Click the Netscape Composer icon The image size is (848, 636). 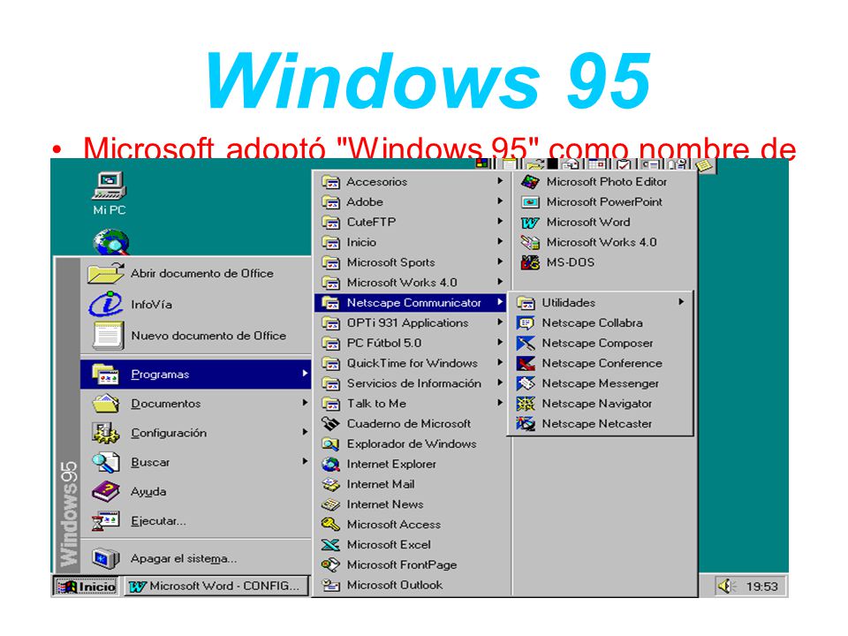click(x=525, y=343)
